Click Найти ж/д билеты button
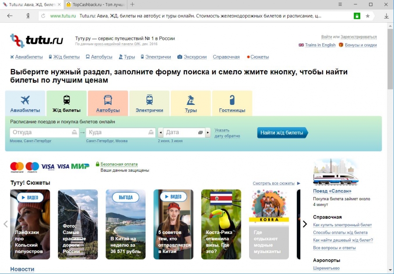The height and width of the screenshot is (274, 394). click(282, 133)
